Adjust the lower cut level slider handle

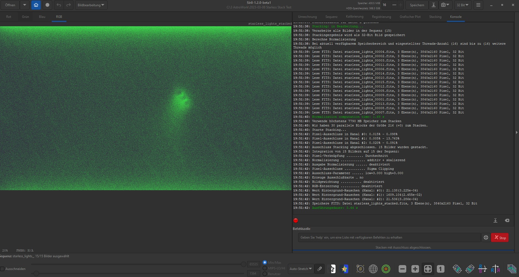[x=36, y=273]
